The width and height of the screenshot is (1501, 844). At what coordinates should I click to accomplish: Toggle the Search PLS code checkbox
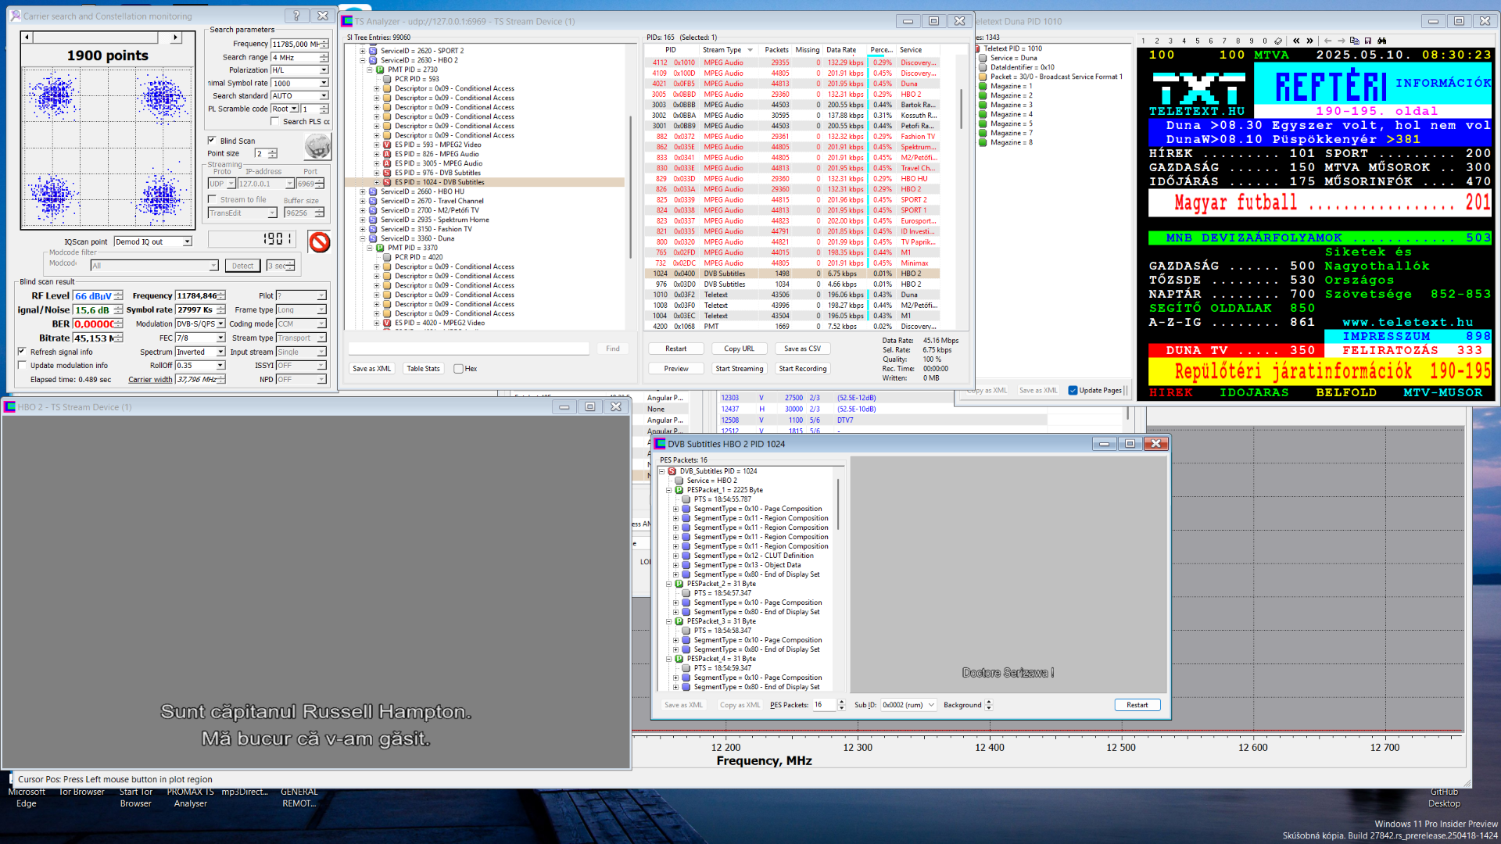pos(274,121)
